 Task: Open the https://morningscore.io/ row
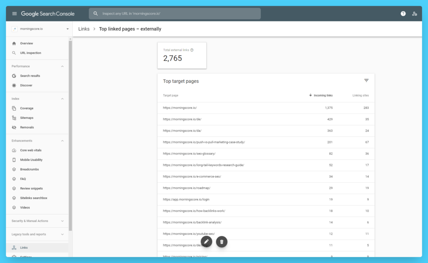(266, 108)
